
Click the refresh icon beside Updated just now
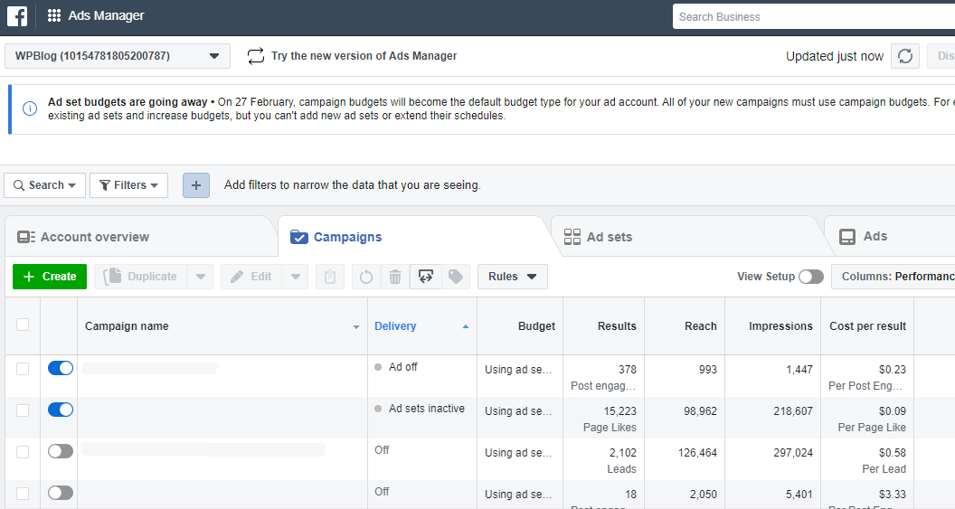click(x=905, y=56)
